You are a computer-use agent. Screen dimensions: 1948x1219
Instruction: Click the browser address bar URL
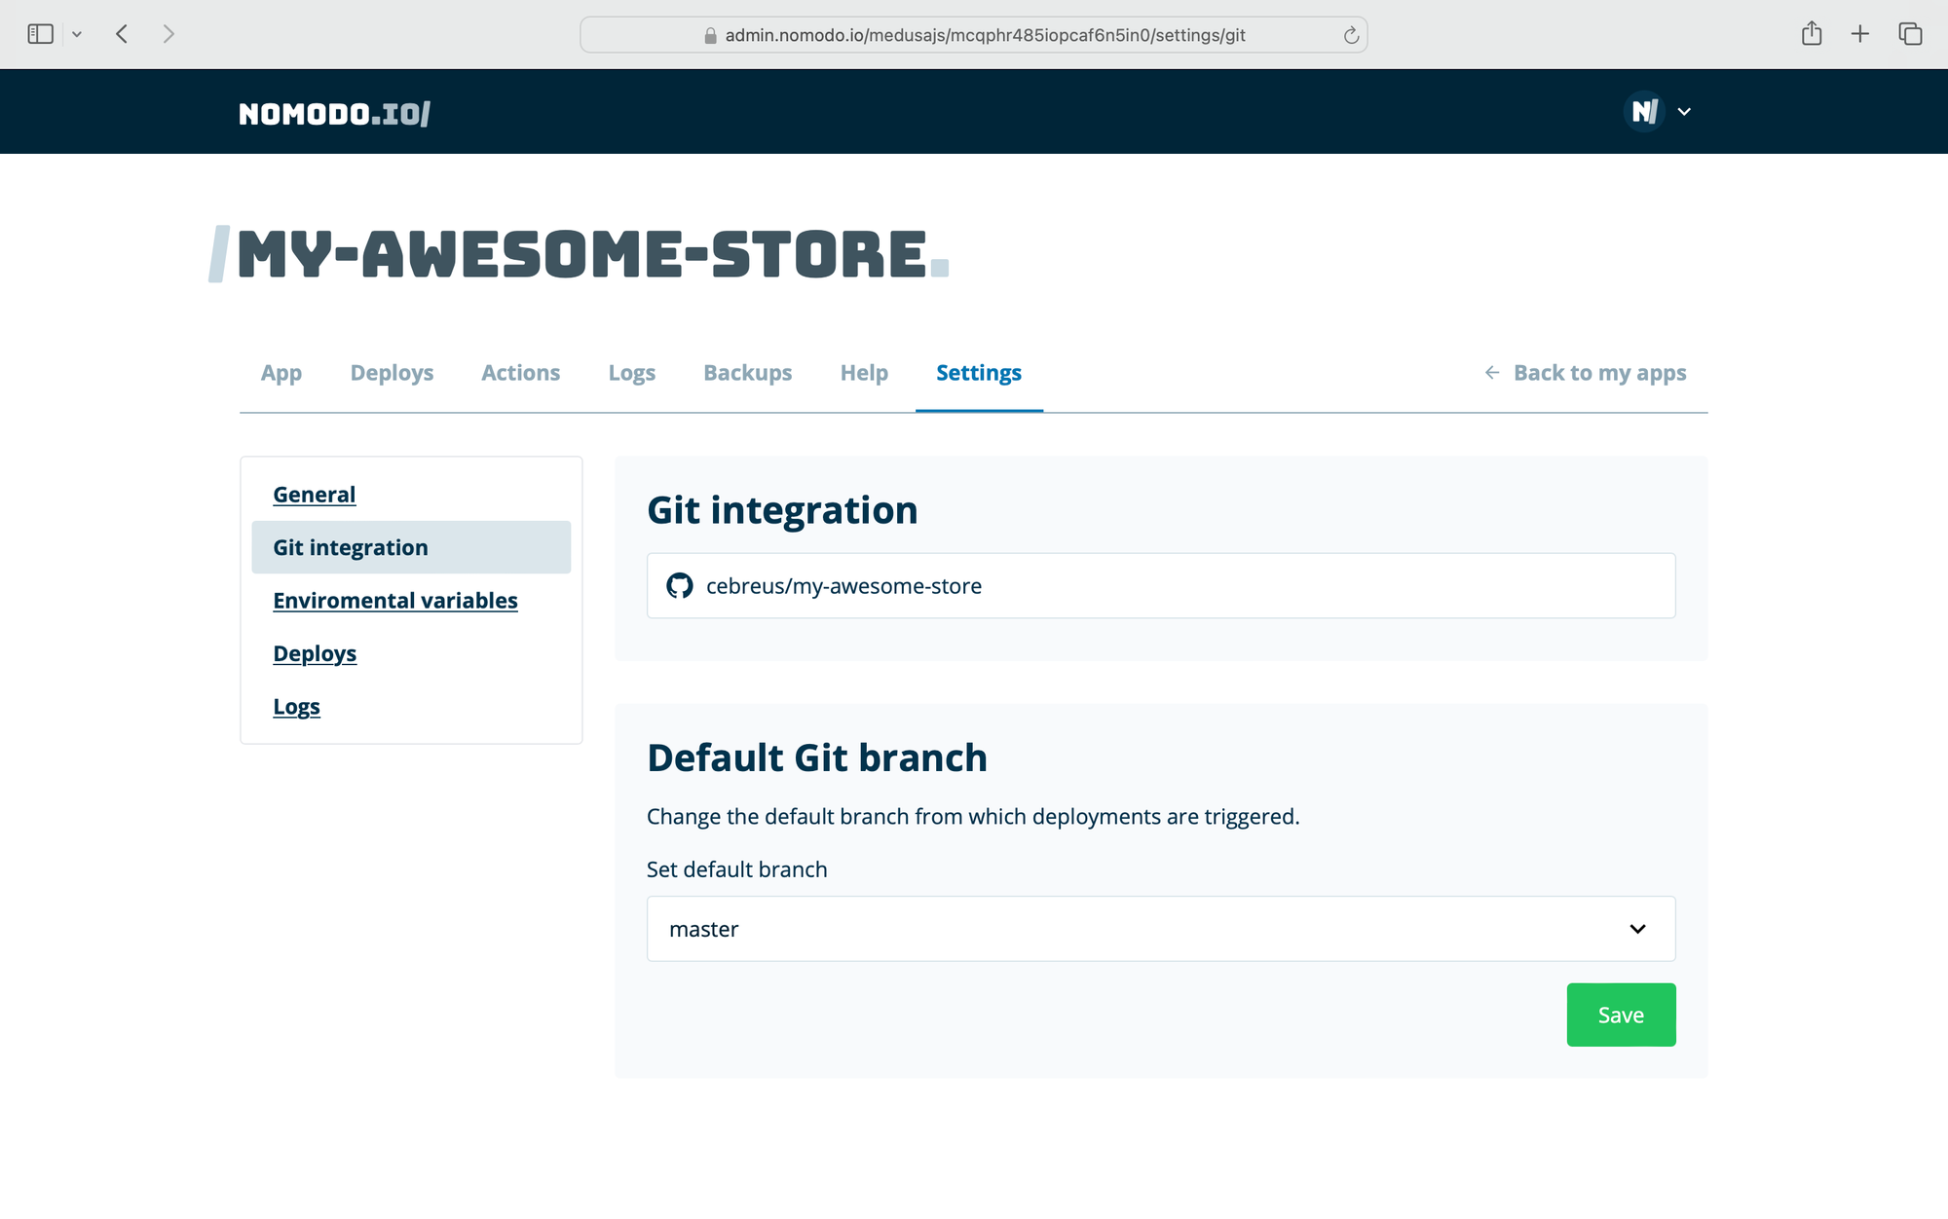pos(984,35)
